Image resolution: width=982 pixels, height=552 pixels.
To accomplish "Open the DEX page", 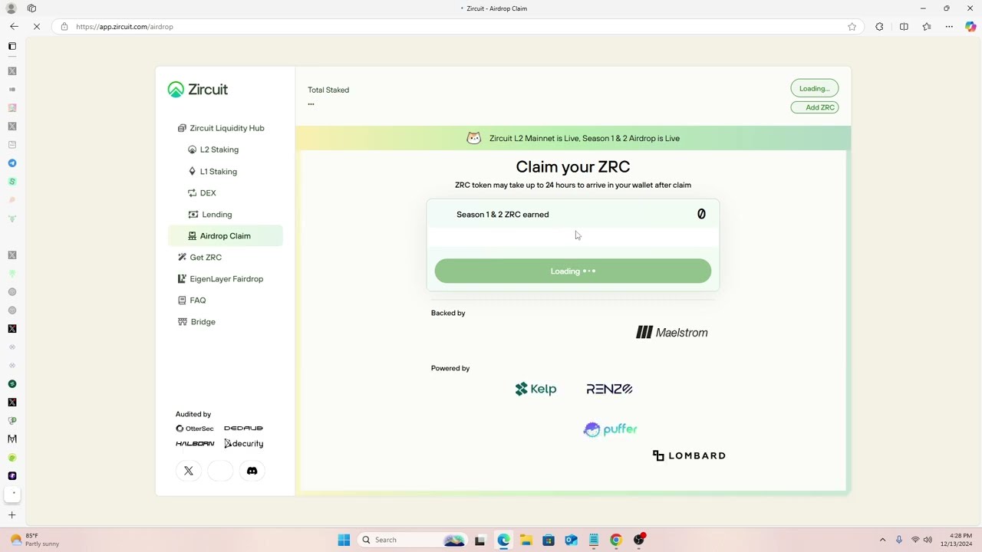I will click(202, 192).
